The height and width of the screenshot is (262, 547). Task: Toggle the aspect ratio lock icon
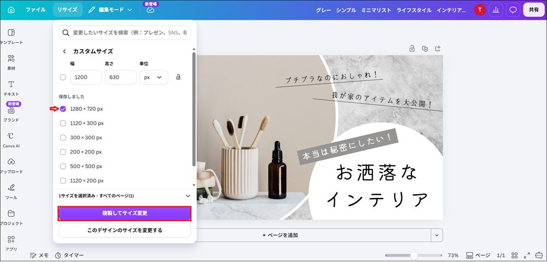click(x=178, y=77)
